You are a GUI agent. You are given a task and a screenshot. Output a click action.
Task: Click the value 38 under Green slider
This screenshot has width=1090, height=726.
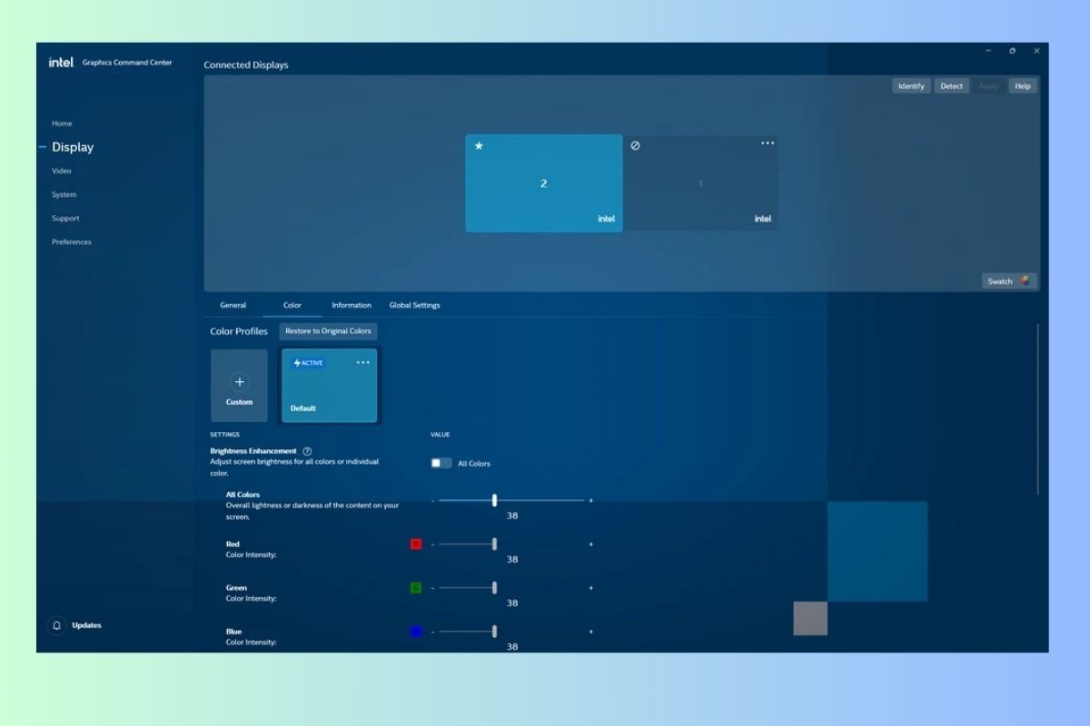click(x=512, y=603)
